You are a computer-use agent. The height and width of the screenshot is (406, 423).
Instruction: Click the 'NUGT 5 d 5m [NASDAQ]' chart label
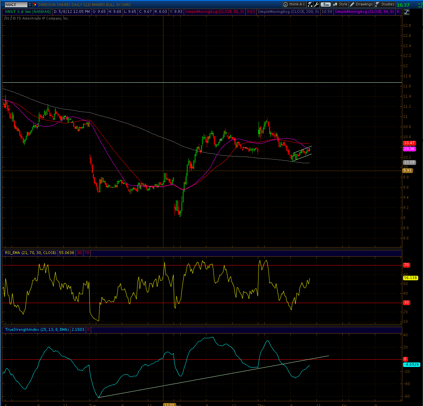pos(27,12)
